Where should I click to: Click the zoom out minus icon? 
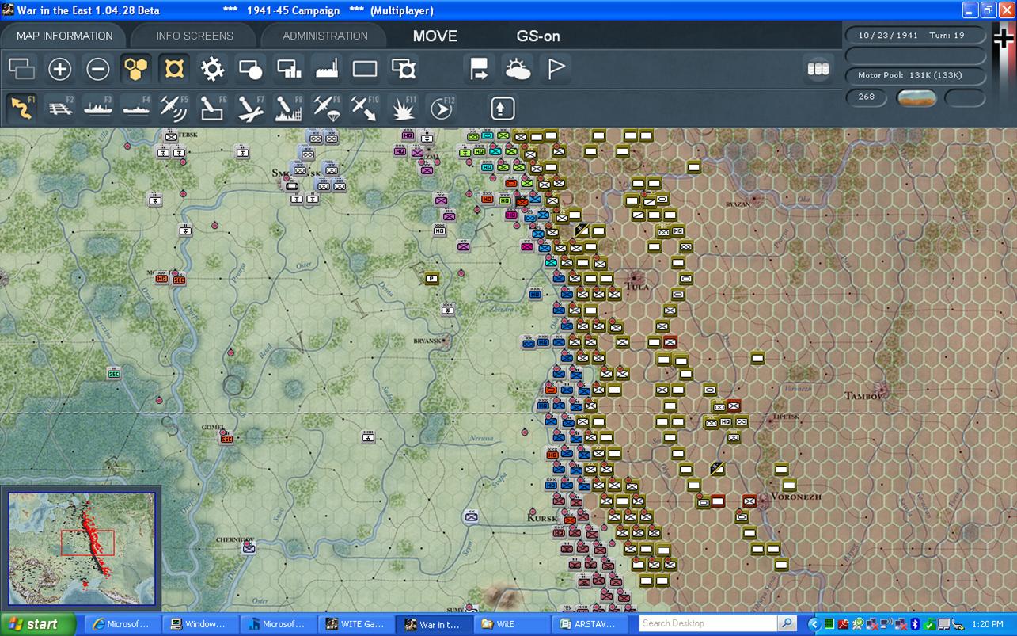(98, 70)
